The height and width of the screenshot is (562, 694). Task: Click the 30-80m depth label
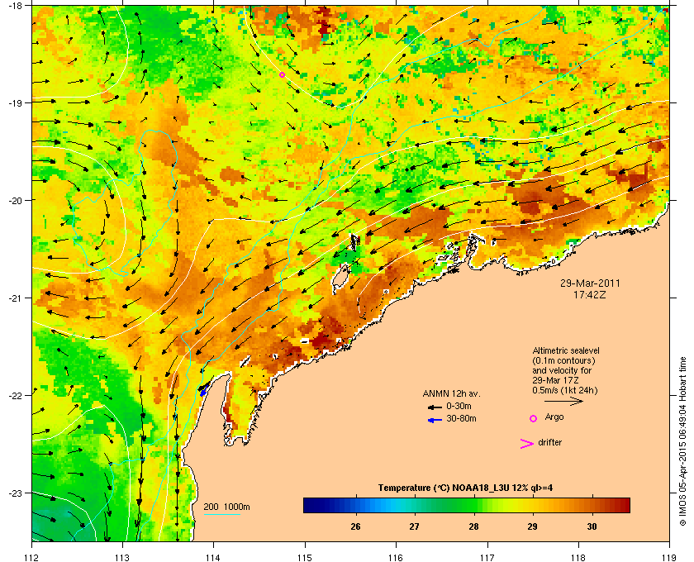click(461, 418)
